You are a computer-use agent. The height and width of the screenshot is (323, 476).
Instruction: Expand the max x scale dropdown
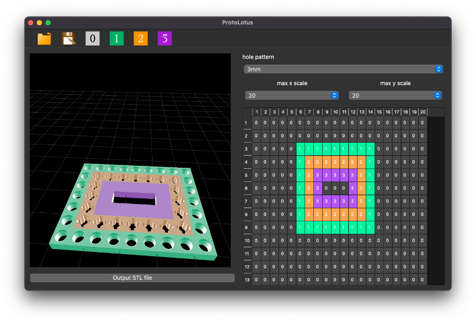point(292,95)
